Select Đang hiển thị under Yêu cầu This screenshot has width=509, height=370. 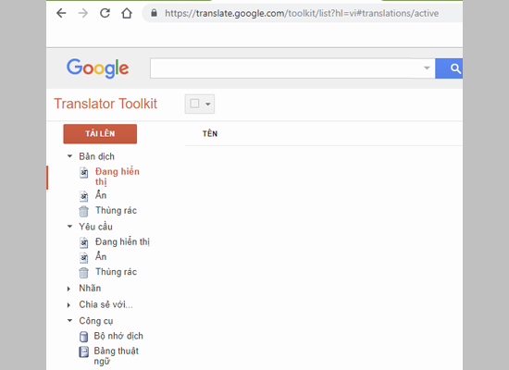(122, 241)
